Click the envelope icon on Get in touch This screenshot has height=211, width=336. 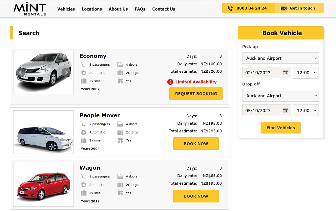pos(284,8)
